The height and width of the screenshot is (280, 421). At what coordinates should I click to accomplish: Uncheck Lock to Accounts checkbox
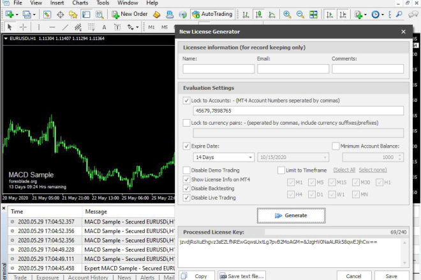tap(186, 101)
